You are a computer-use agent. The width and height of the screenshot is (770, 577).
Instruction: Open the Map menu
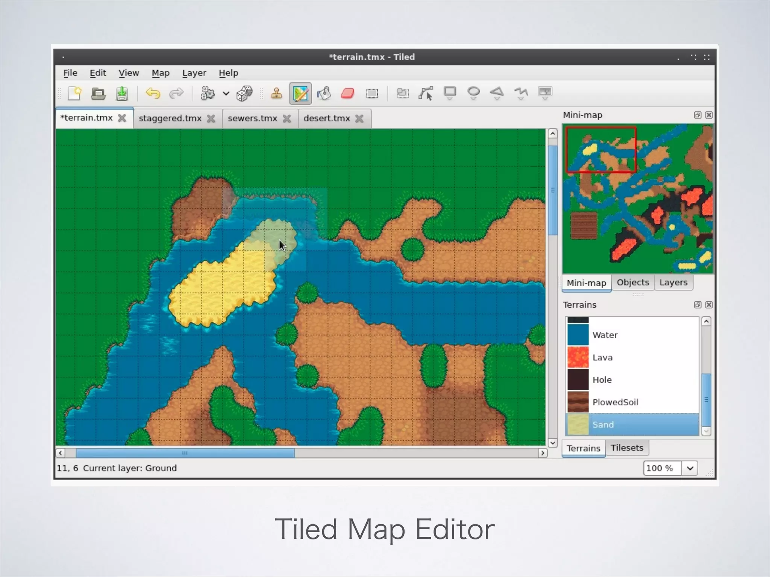(161, 73)
